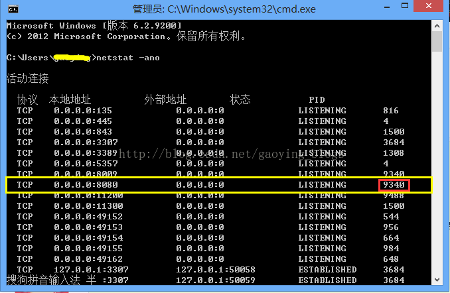The image size is (450, 293).
Task: Click local address 0.0.0.0:3307
Action: pos(86,143)
